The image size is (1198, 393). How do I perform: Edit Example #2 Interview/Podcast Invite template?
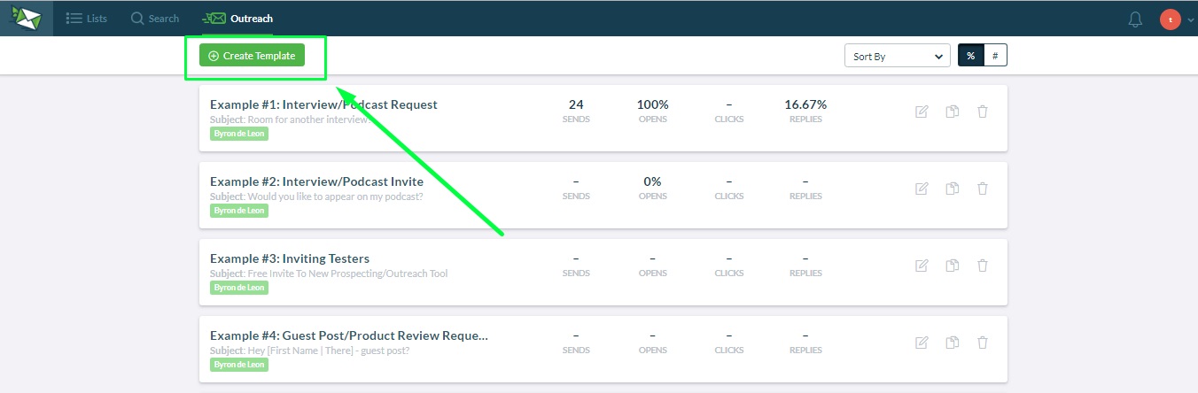click(x=922, y=189)
